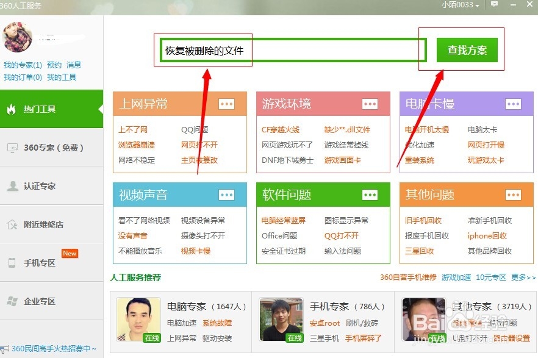Open 我的订单(0) link
538x358 pixels.
pos(23,77)
